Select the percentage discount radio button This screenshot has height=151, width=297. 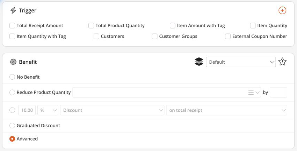click(12, 110)
